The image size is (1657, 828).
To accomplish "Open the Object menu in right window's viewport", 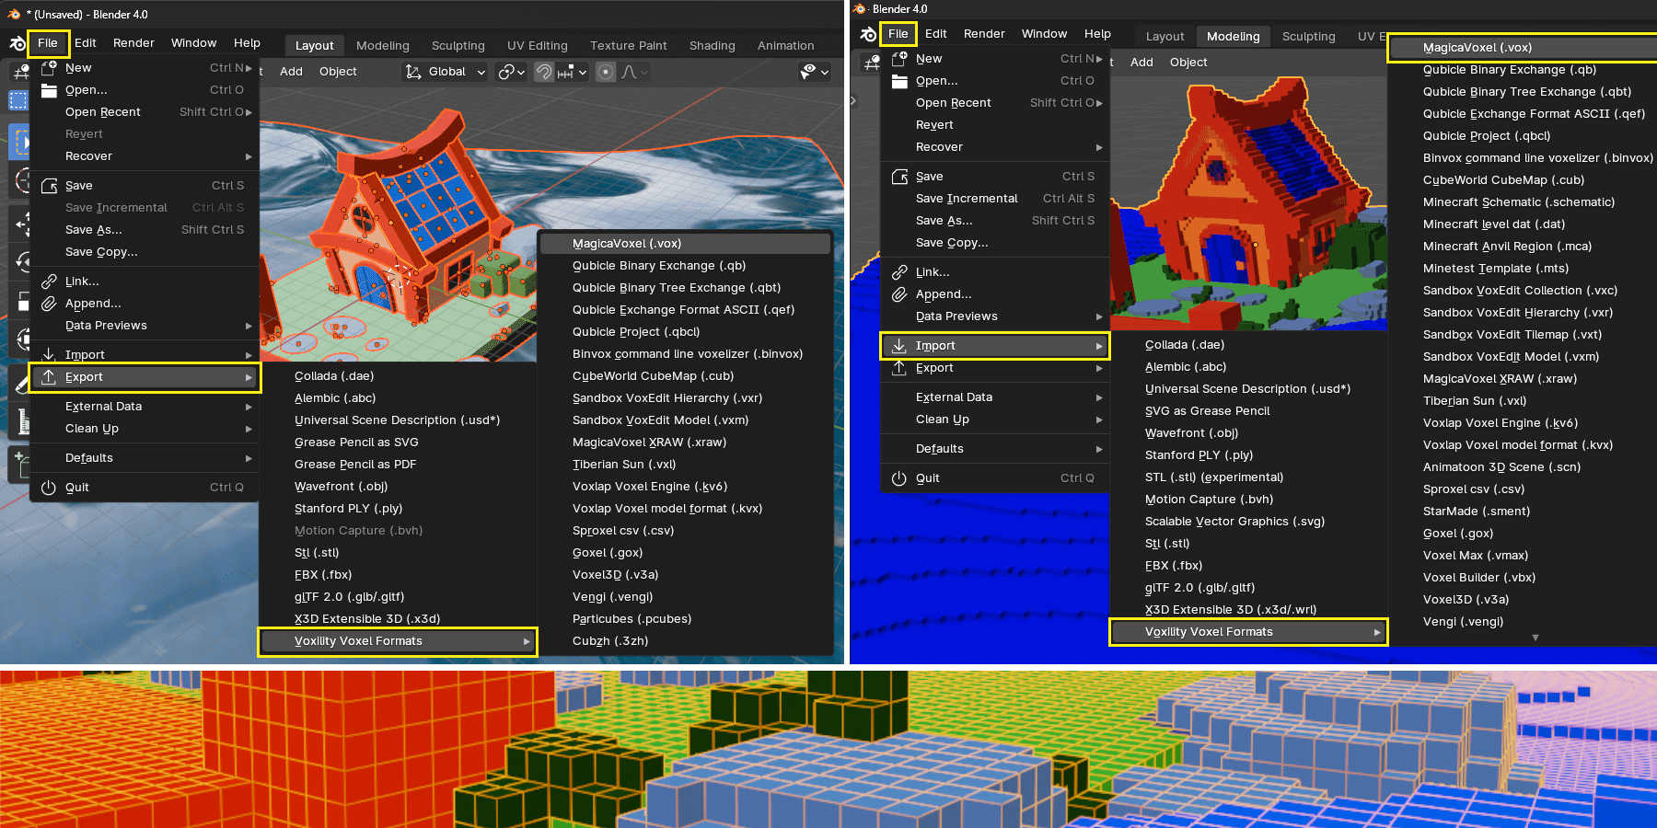I will click(1188, 63).
